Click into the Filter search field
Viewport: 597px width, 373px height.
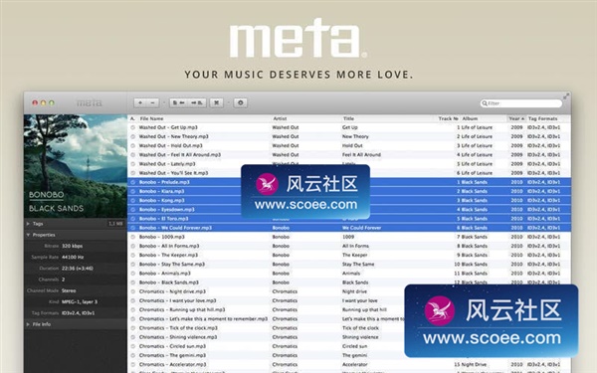click(x=520, y=103)
